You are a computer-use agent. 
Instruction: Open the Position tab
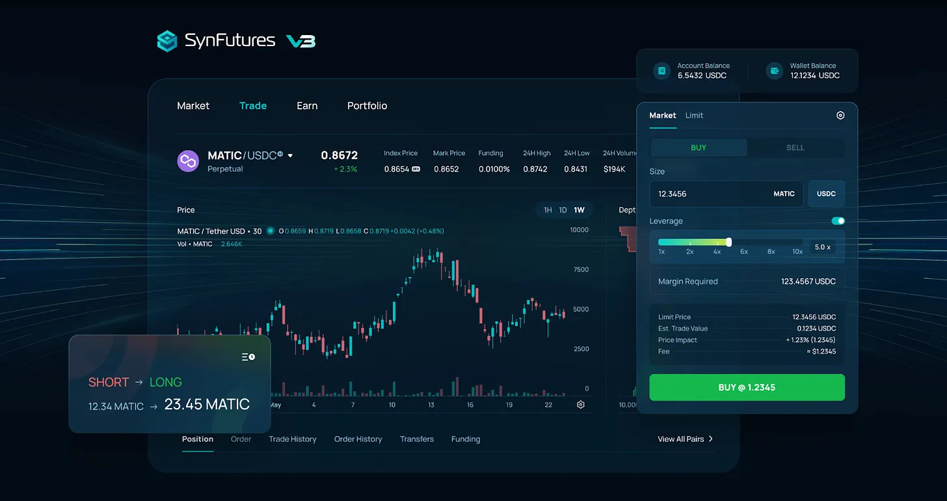[x=198, y=439]
